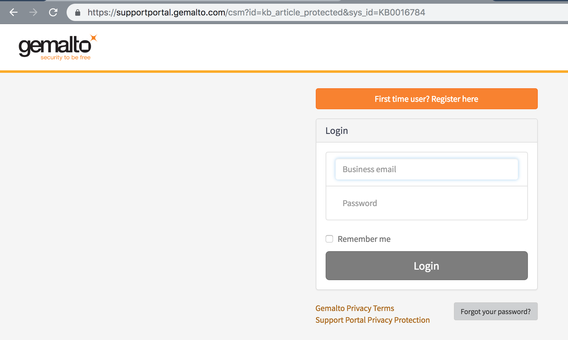Enable the Remember me checkbox
Image resolution: width=568 pixels, height=340 pixels.
[329, 239]
